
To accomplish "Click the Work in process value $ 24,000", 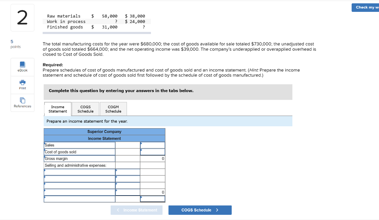I will coord(135,21).
